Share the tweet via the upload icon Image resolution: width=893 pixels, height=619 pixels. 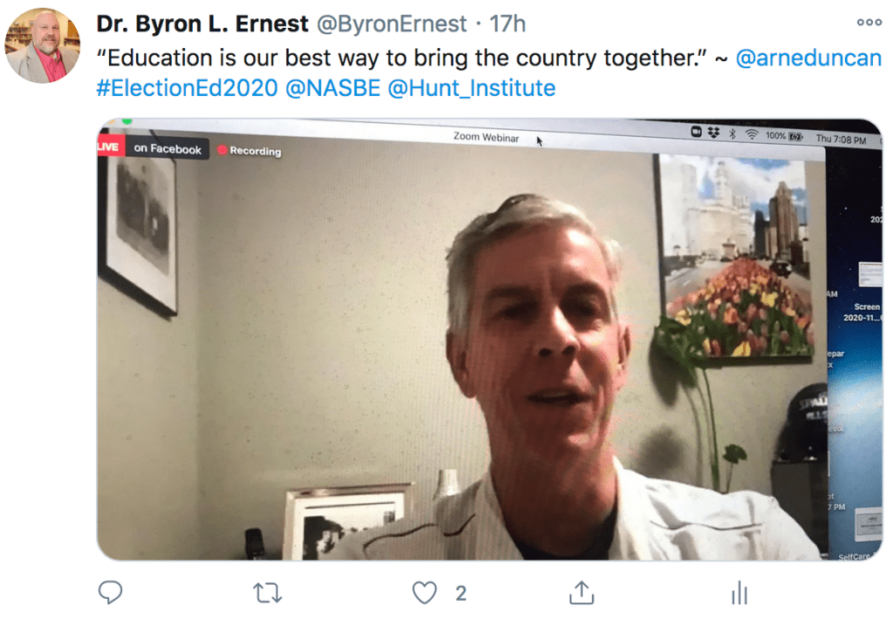point(581,592)
